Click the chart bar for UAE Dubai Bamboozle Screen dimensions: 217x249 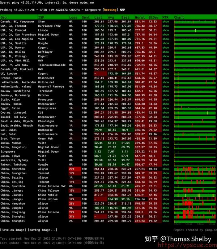point(195,130)
